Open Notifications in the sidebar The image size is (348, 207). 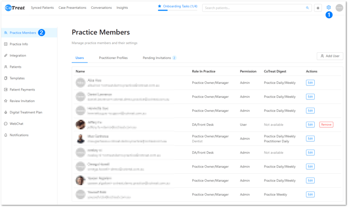coord(19,135)
